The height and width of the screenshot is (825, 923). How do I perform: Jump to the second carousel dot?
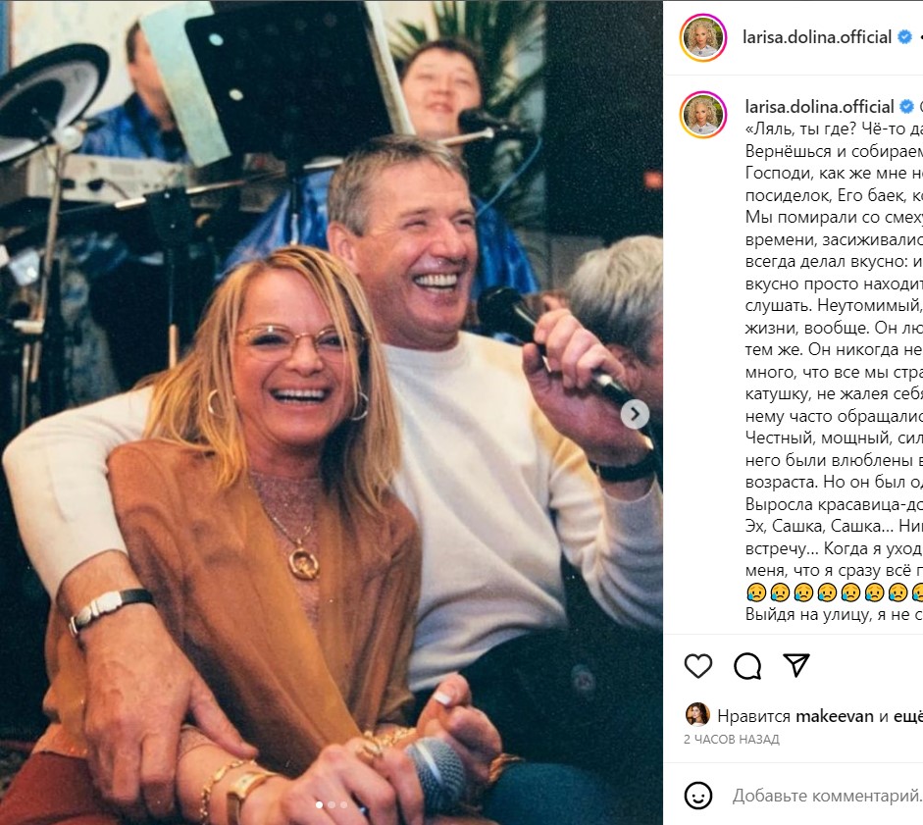pyautogui.click(x=331, y=805)
